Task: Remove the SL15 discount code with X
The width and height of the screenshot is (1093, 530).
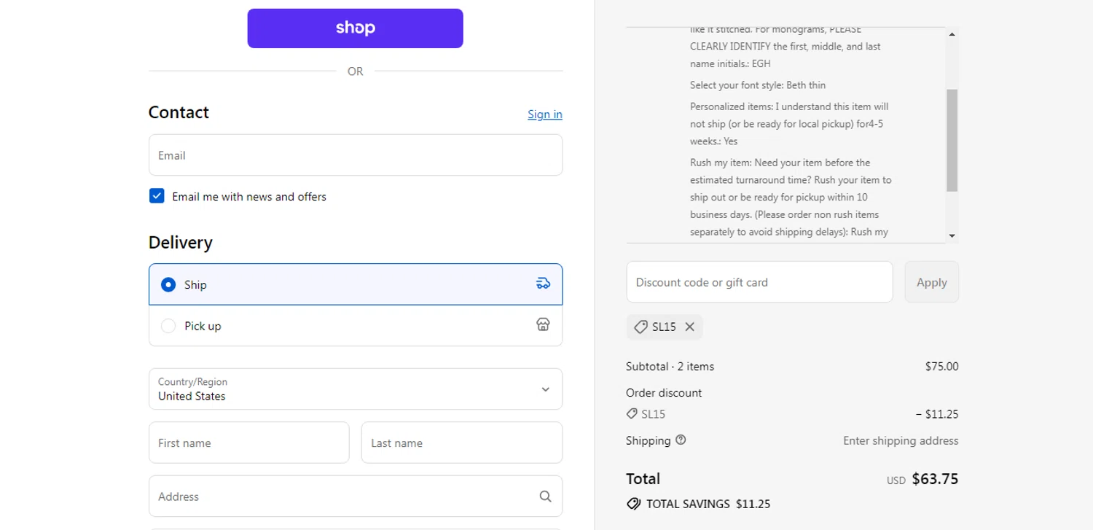Action: (x=689, y=327)
